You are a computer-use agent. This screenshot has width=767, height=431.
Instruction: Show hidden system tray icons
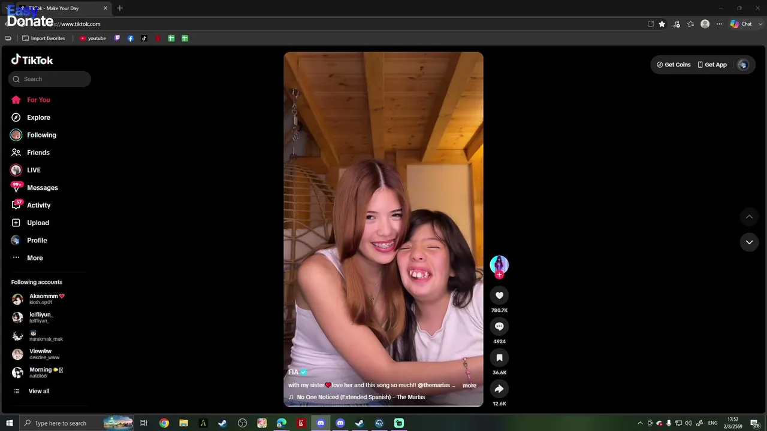coord(640,423)
